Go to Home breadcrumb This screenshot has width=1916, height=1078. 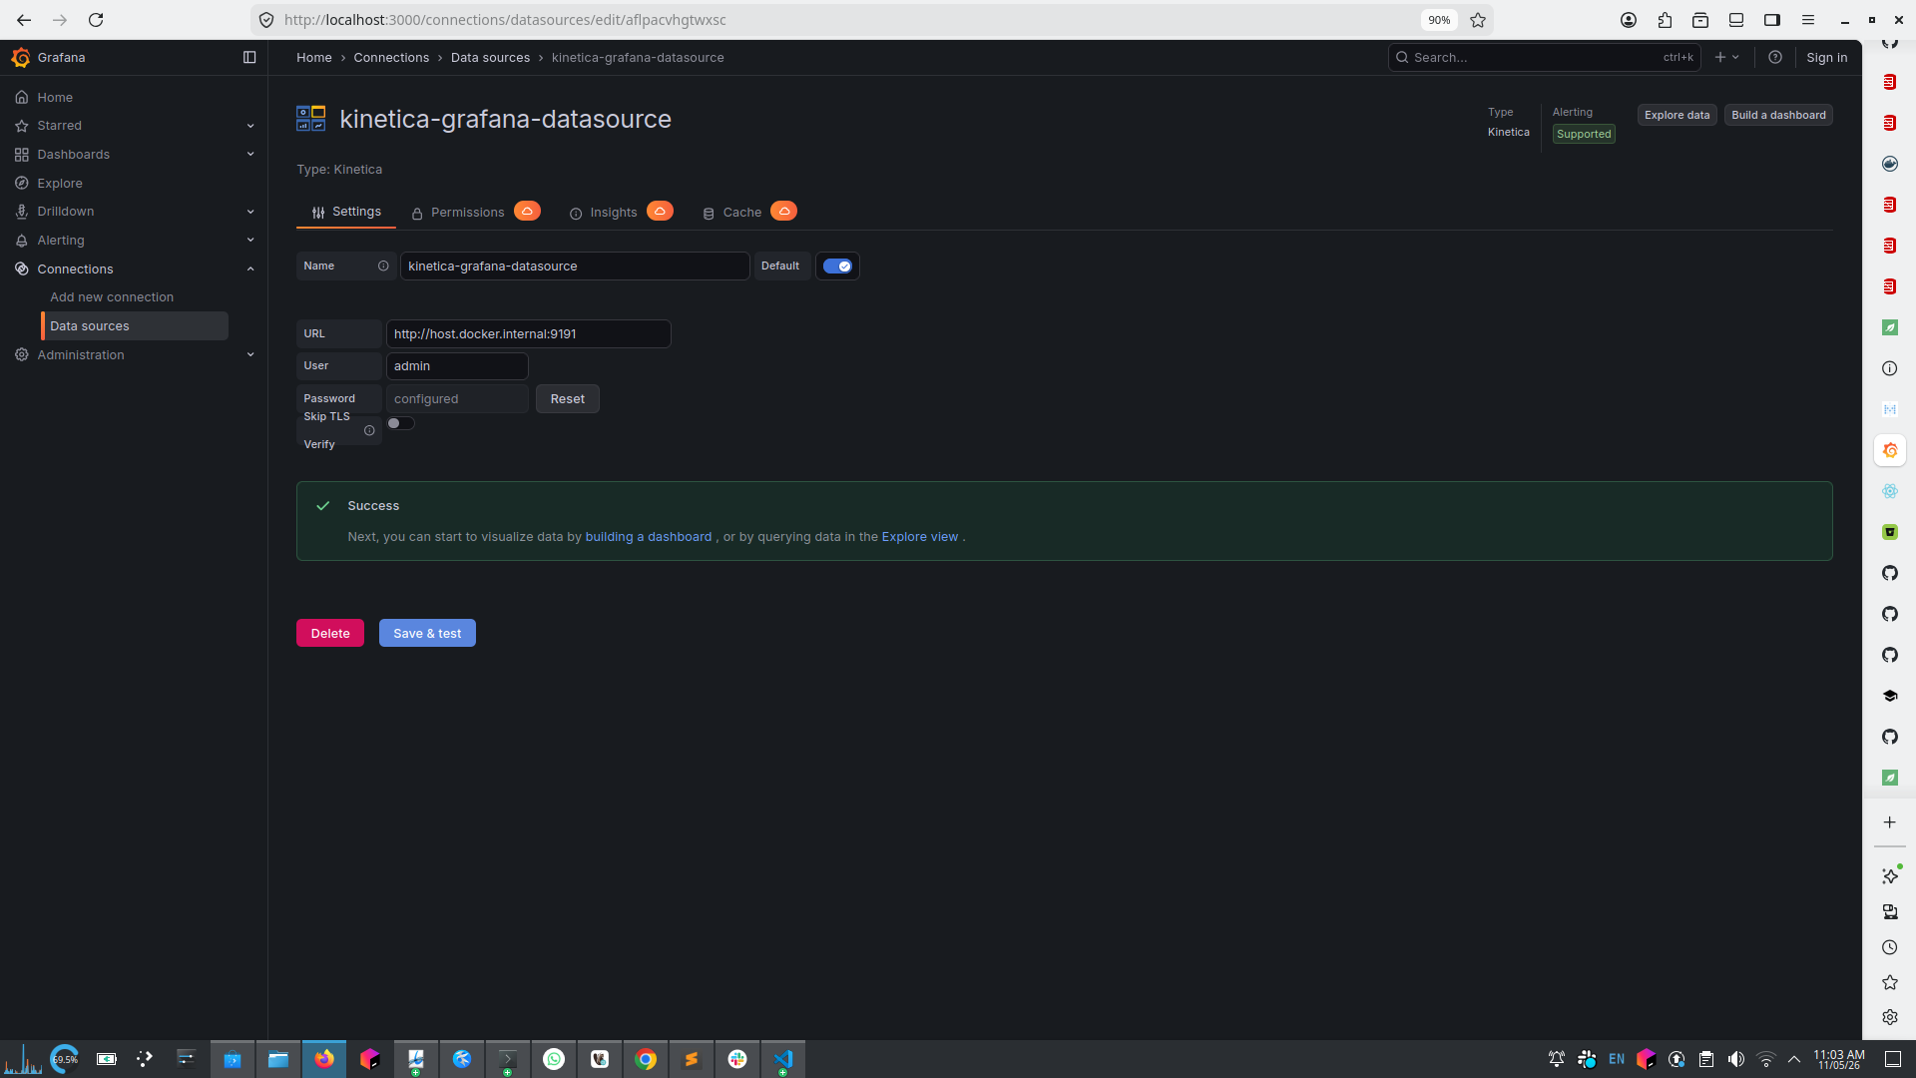pyautogui.click(x=314, y=58)
